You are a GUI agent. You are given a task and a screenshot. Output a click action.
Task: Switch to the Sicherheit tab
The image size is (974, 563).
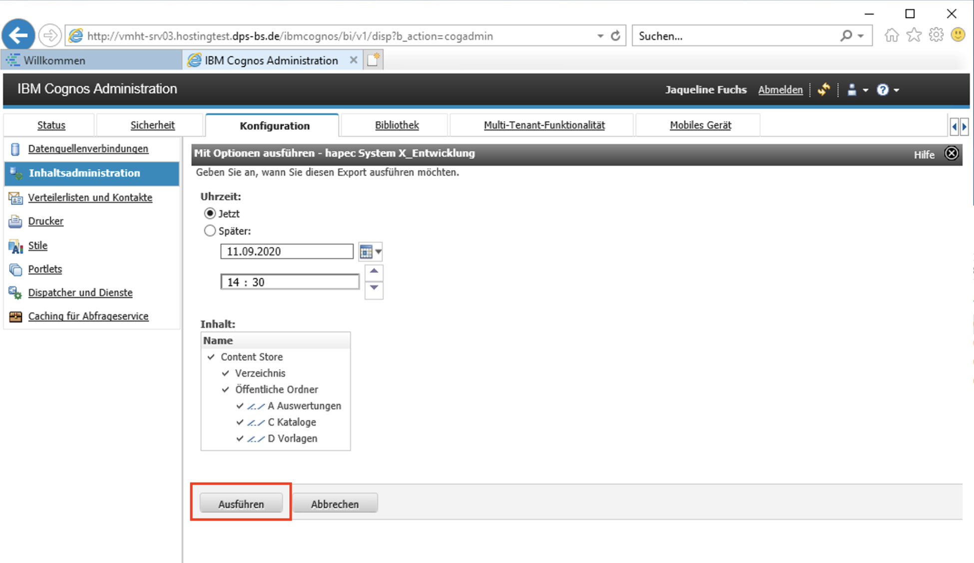152,125
